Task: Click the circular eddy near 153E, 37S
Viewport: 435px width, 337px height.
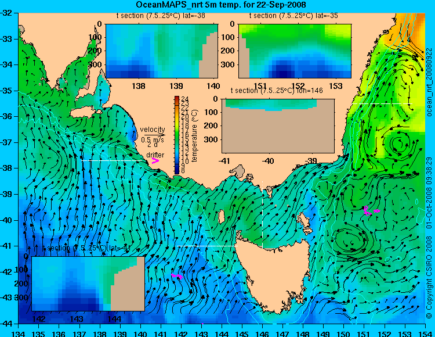Action: tap(399, 144)
